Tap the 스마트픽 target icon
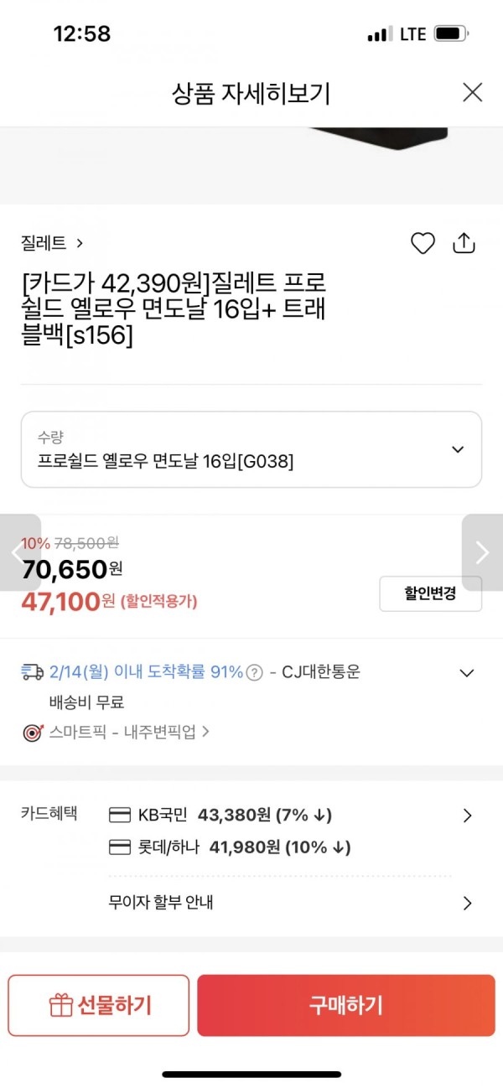 click(33, 732)
